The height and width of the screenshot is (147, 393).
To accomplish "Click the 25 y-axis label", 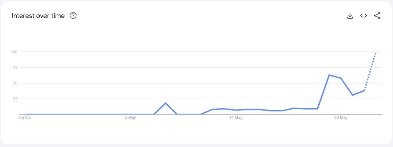I will click(14, 99).
